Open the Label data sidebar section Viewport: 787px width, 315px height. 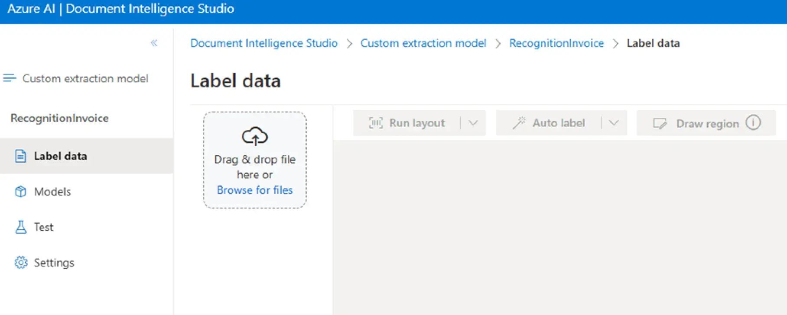click(87, 156)
